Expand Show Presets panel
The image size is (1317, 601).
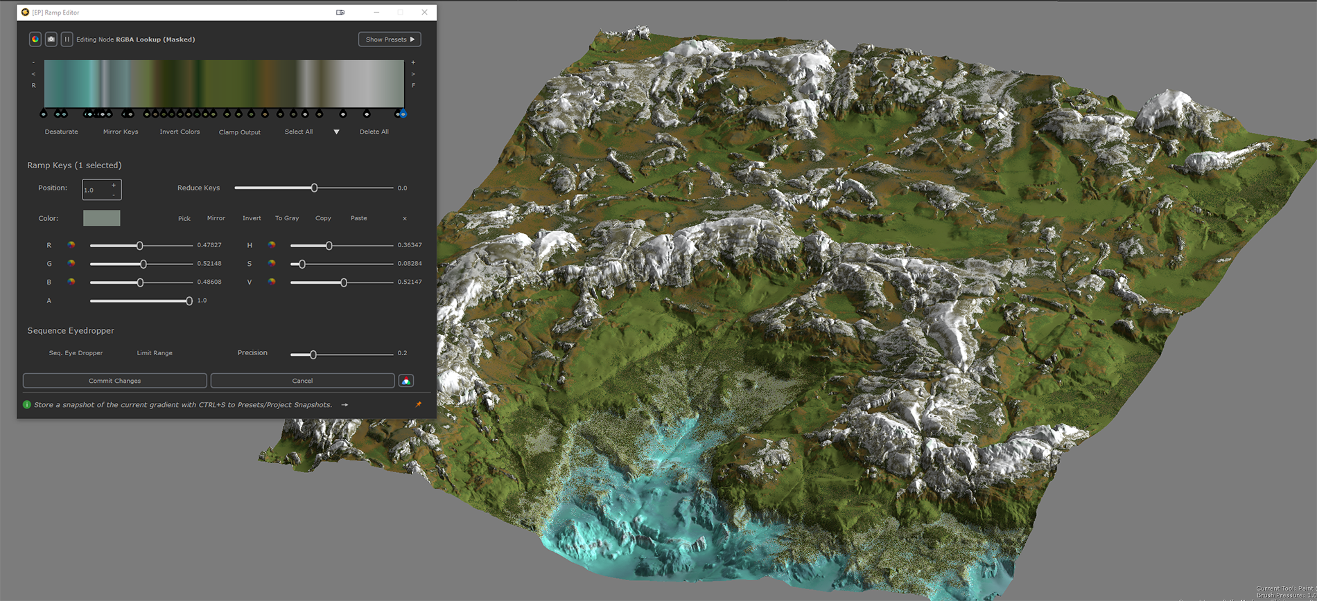tap(390, 39)
